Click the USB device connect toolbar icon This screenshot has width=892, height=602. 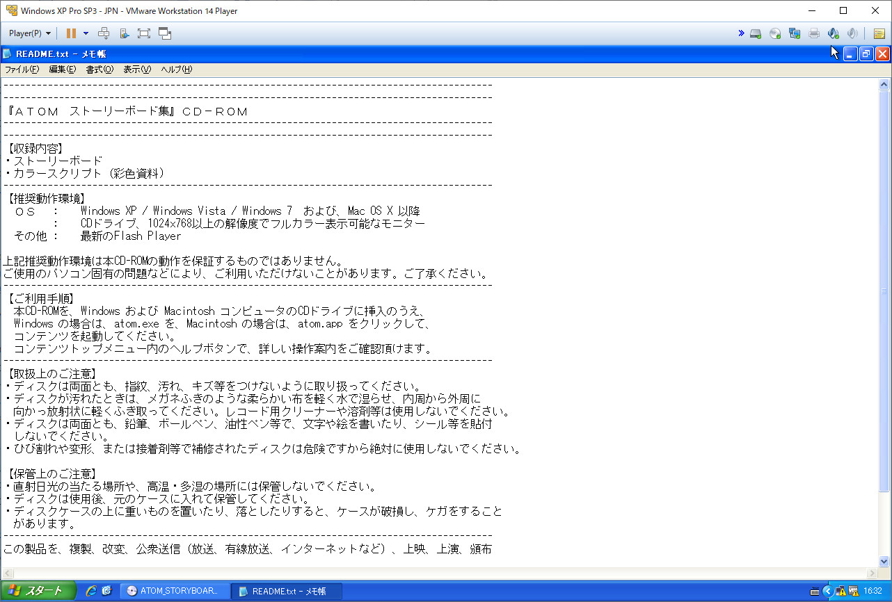124,33
